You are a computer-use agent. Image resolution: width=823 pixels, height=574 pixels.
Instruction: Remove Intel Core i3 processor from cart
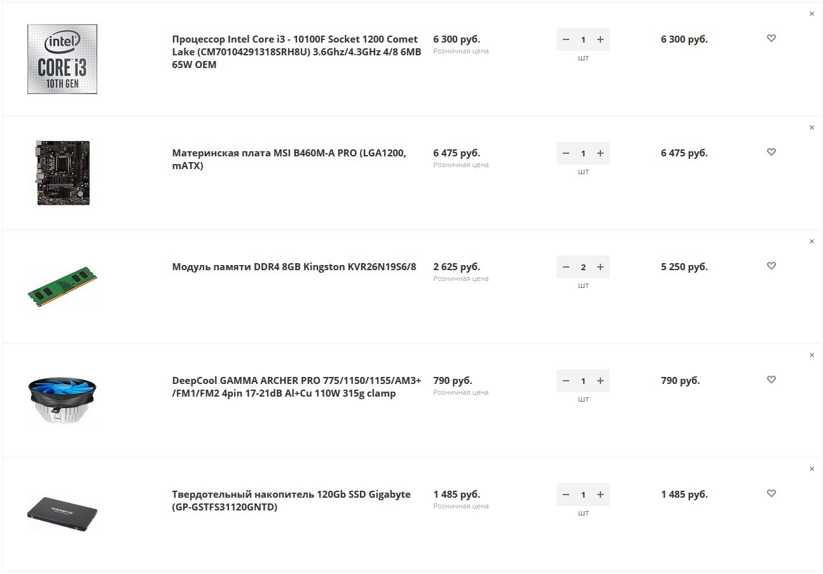[x=812, y=14]
